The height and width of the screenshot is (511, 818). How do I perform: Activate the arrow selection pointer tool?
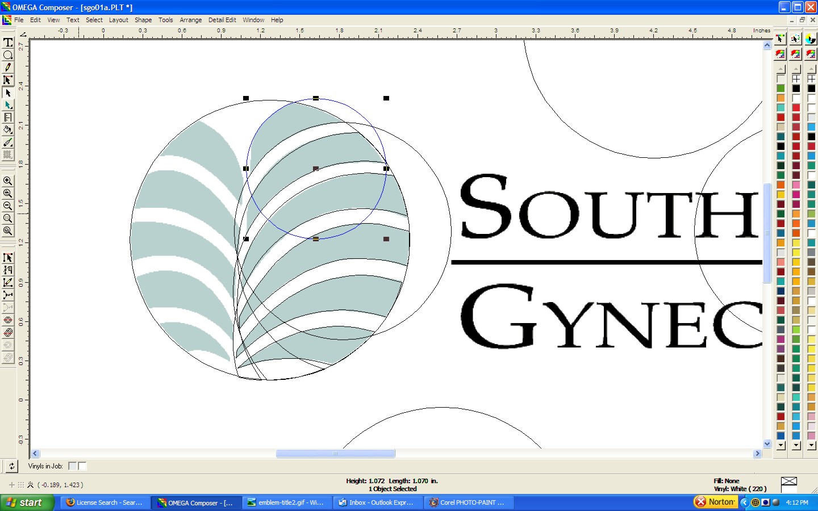pyautogui.click(x=8, y=93)
